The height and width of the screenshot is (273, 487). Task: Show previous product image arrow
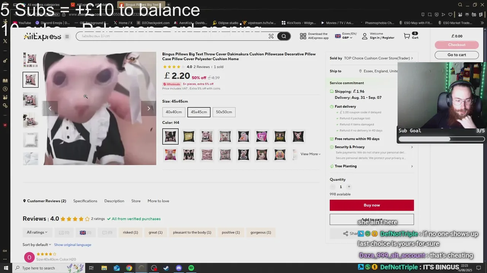click(x=50, y=108)
